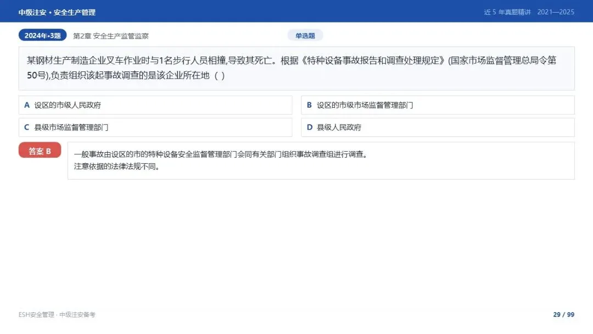Viewport: 593px width, 334px height.
Task: Click the footer ESH安全管理·中级注安备考
Action: pyautogui.click(x=57, y=315)
